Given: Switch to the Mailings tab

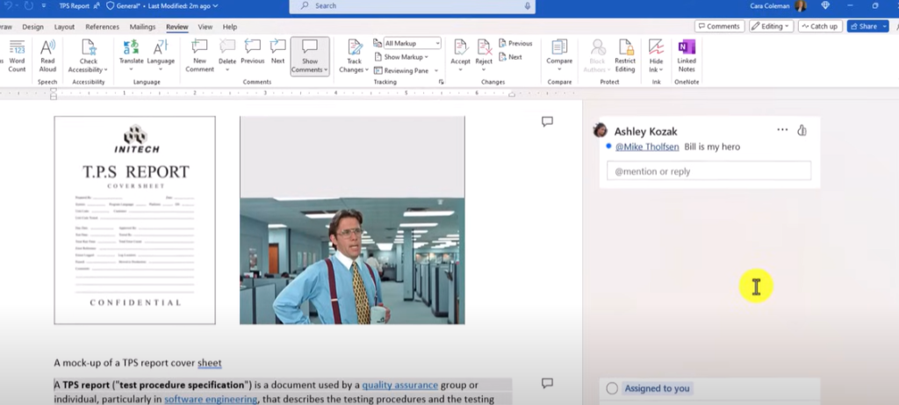Looking at the screenshot, I should pos(142,27).
